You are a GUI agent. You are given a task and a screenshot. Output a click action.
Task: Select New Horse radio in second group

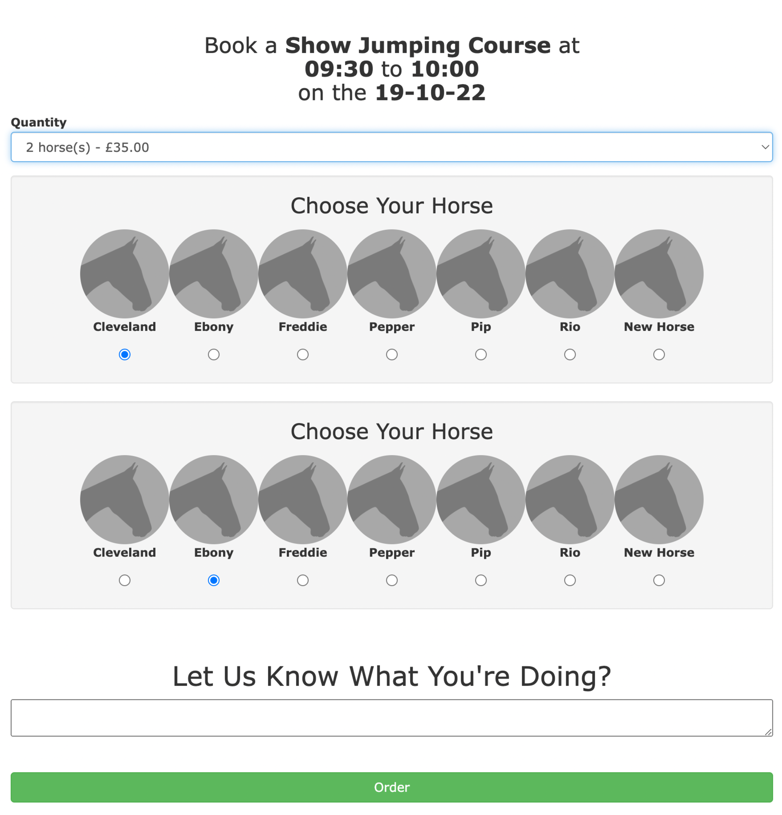click(x=658, y=580)
